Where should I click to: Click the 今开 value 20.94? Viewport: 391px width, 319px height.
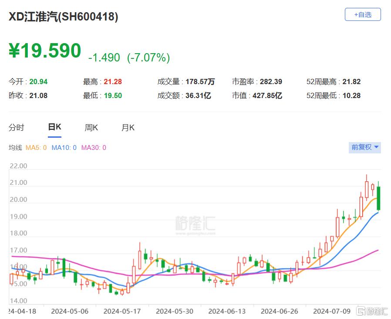pos(38,81)
